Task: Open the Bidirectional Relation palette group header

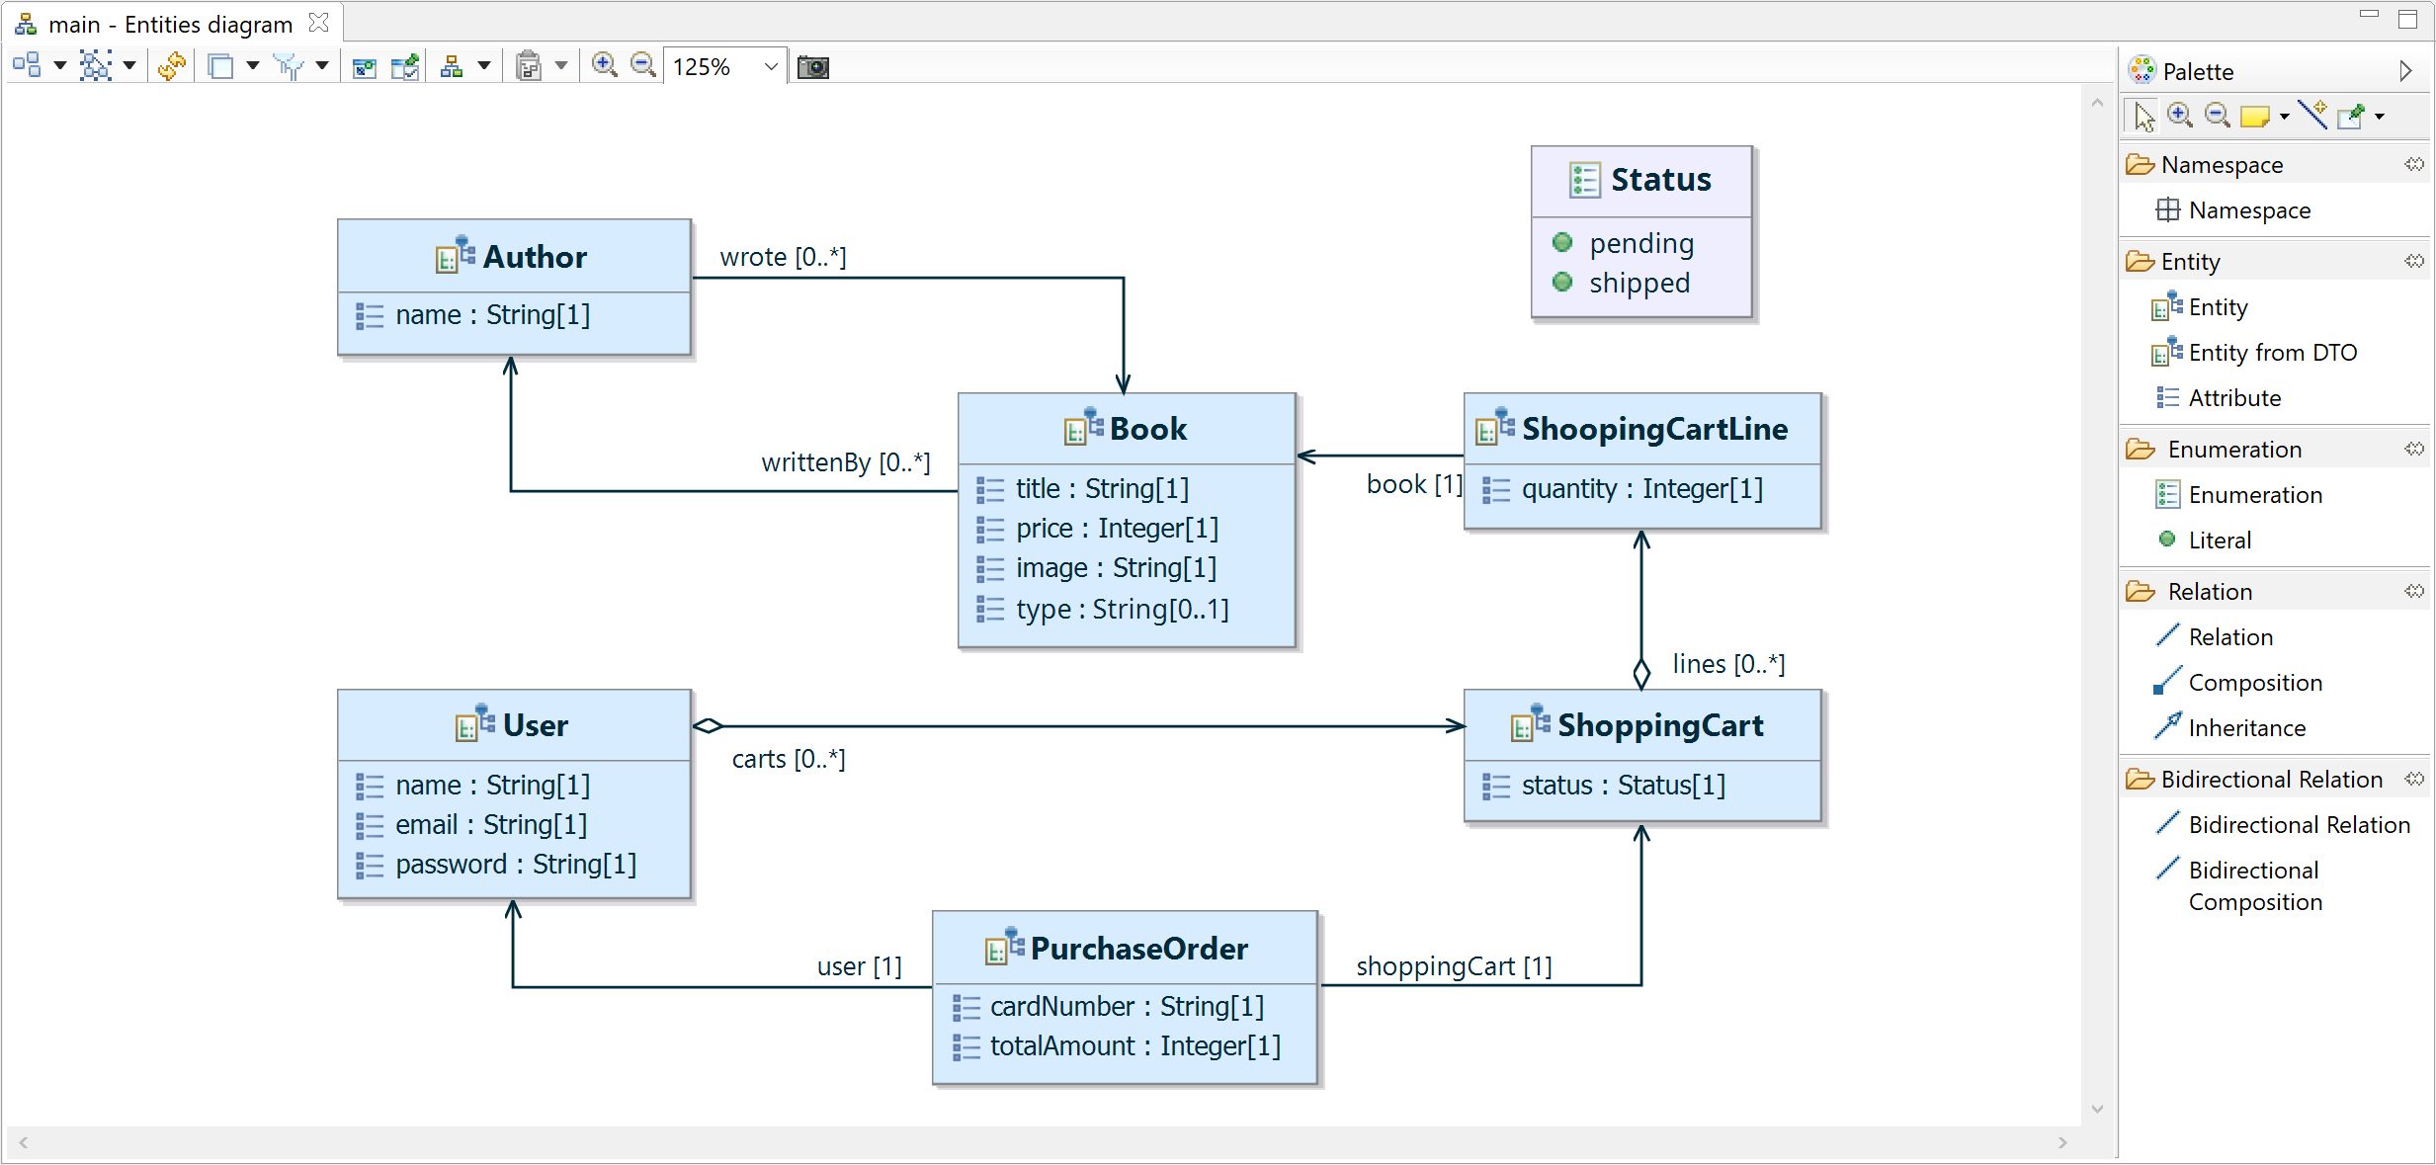Action: coord(2270,780)
